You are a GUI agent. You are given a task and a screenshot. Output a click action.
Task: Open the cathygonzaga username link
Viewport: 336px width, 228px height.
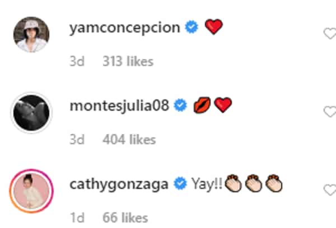click(119, 184)
